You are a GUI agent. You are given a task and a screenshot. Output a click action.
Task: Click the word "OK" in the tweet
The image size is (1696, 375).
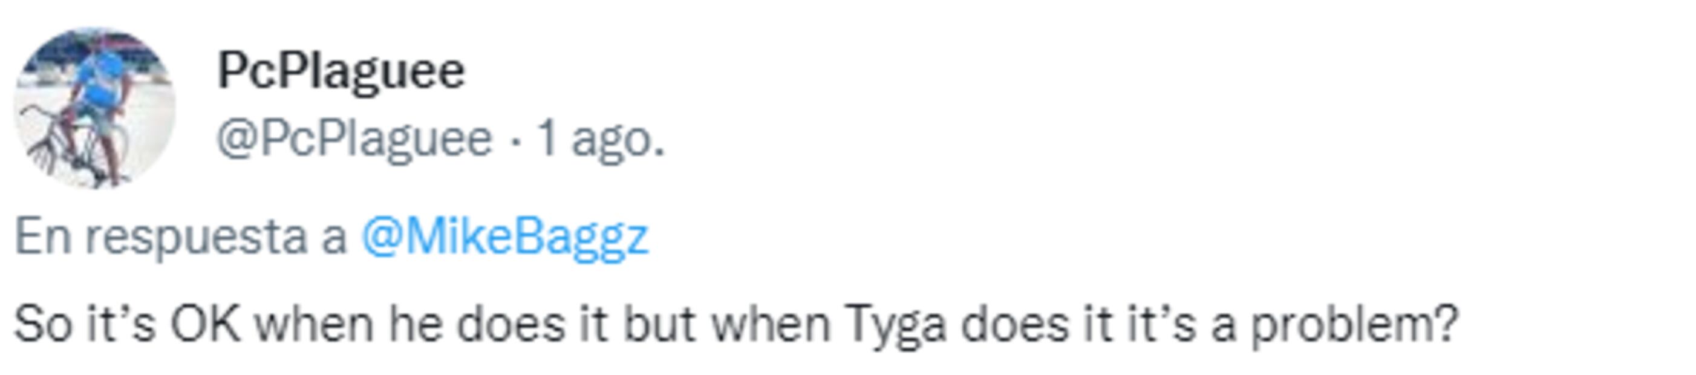[206, 325]
